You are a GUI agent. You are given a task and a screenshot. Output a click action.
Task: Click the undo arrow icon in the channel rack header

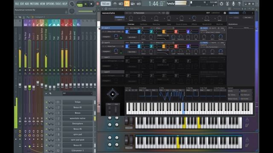50,93
